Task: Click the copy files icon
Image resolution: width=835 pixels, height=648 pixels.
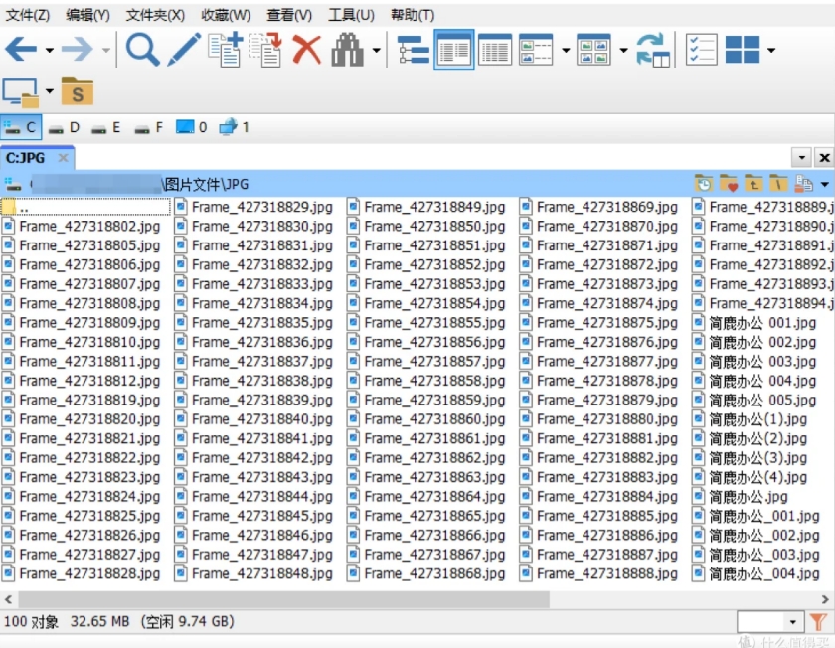Action: [x=226, y=50]
